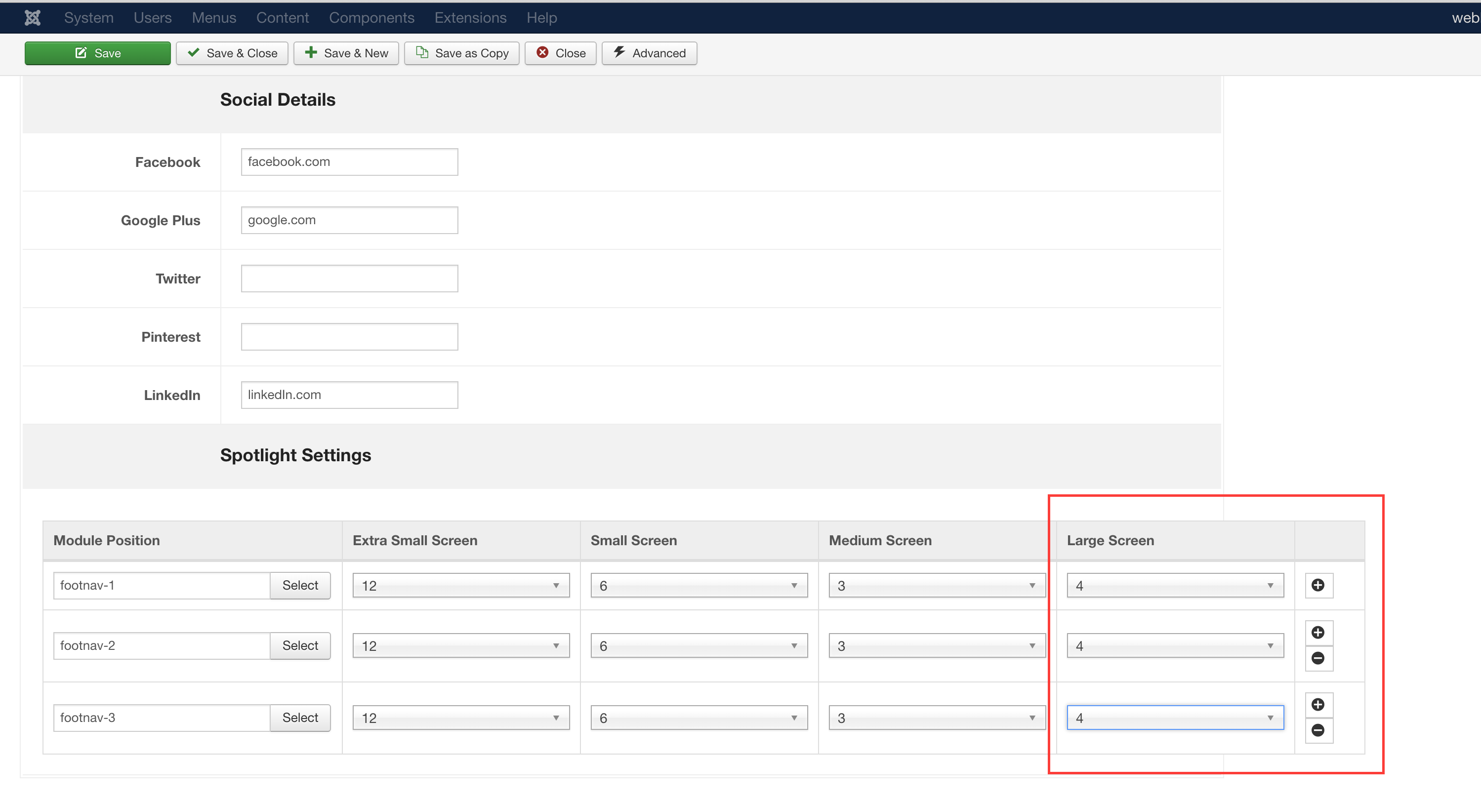Click add row icon for footnav-3

(1317, 704)
